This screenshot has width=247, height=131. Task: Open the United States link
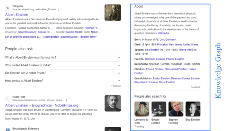191,45
